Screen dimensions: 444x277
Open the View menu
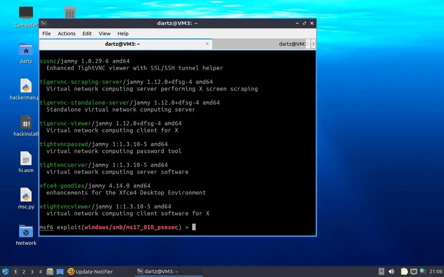[104, 34]
